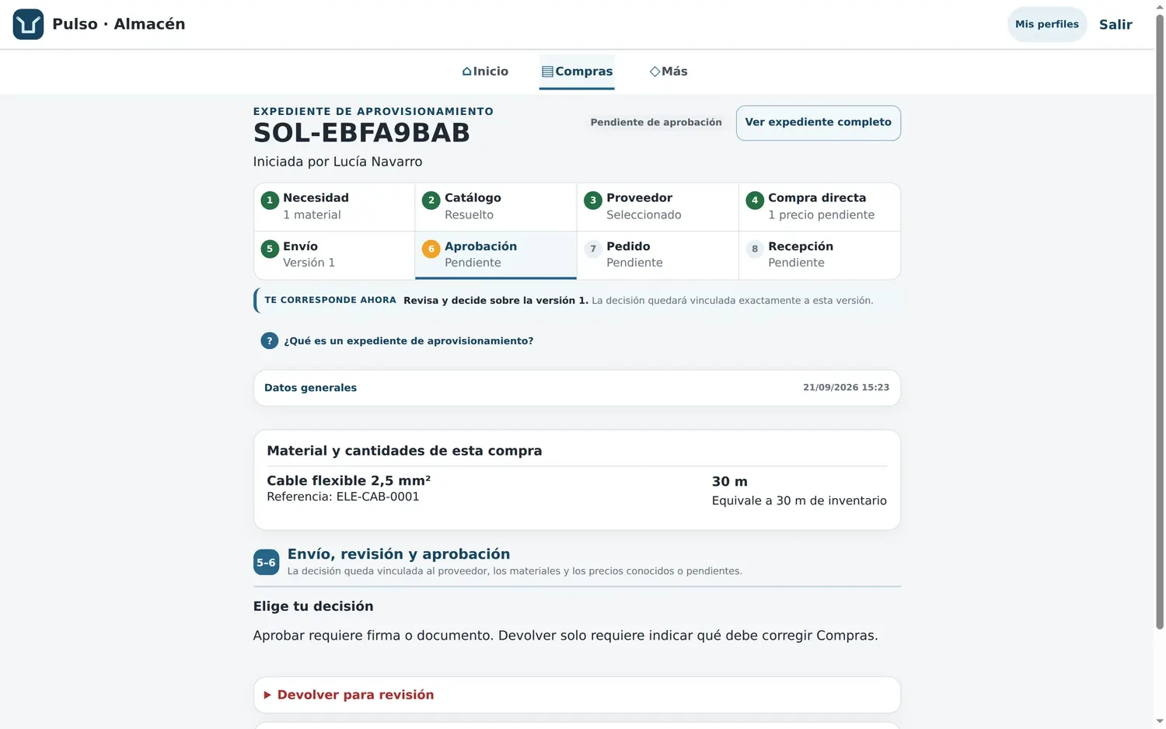Select the Envío step
Screen dimensions: 1166x729
tap(334, 255)
